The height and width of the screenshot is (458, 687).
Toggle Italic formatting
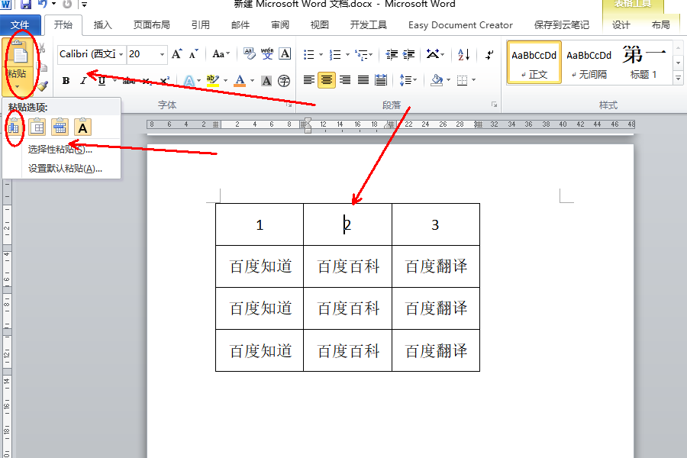pos(83,81)
